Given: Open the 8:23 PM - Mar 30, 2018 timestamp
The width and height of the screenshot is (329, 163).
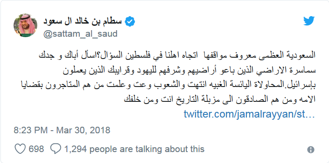Looking at the screenshot, I should (62, 130).
